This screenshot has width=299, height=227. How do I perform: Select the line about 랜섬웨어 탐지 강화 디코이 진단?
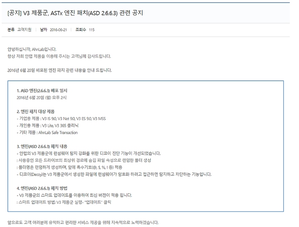[x=89, y=153]
